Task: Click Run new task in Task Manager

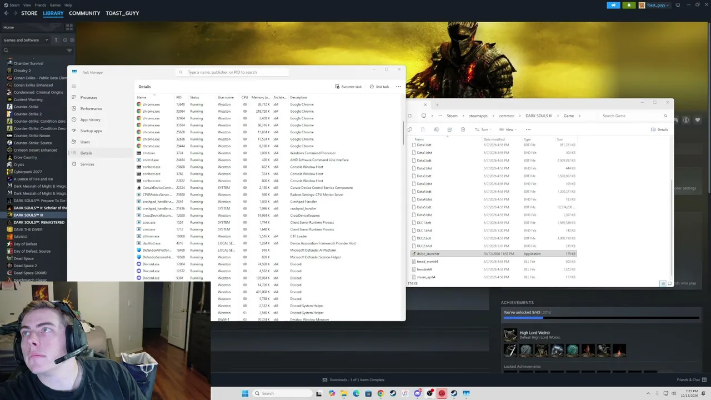Action: [348, 87]
